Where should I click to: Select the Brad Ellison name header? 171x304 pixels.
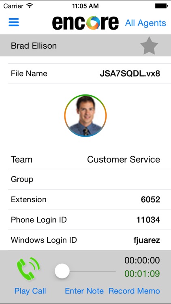[34, 46]
